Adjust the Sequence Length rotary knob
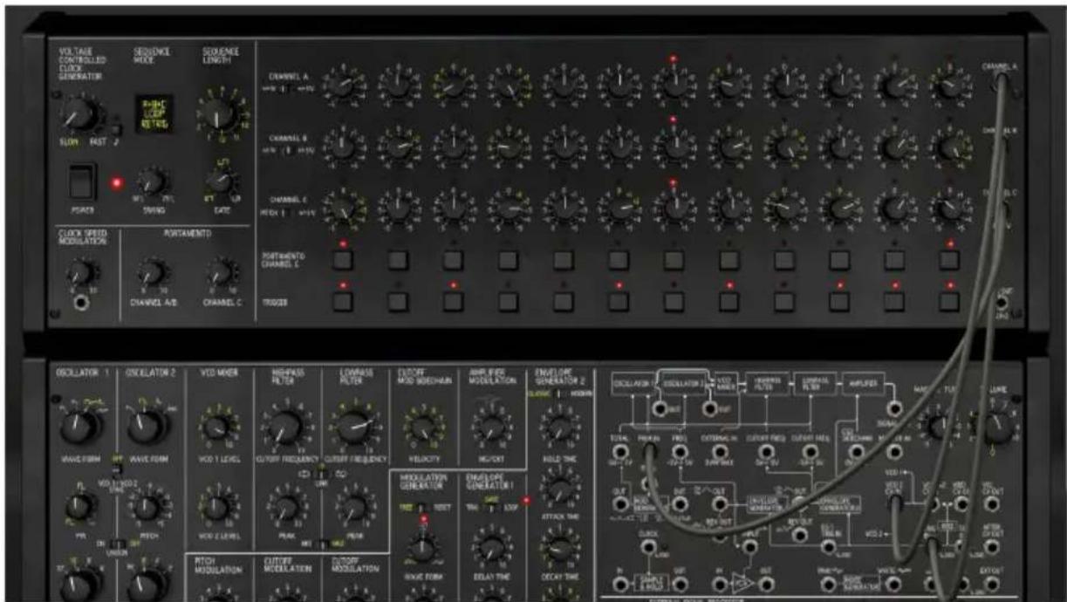Viewport: 1067px width, 602px height. tap(219, 113)
